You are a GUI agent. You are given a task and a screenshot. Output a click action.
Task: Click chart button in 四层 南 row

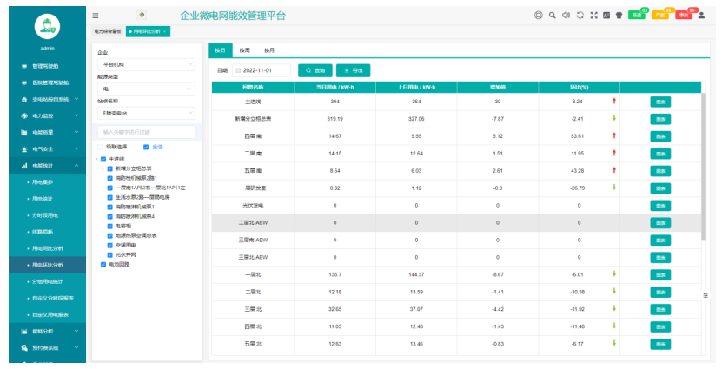pyautogui.click(x=660, y=136)
